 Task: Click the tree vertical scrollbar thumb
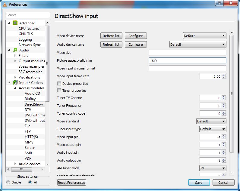pos(47,63)
